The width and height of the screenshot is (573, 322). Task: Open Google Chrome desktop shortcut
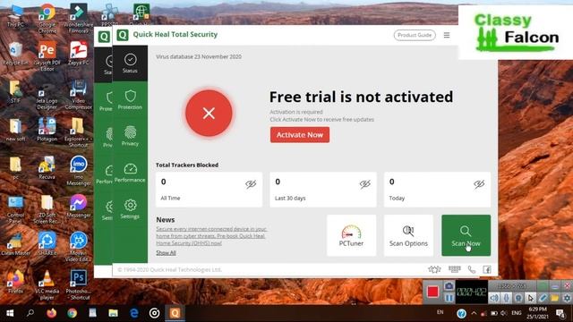tap(47, 18)
